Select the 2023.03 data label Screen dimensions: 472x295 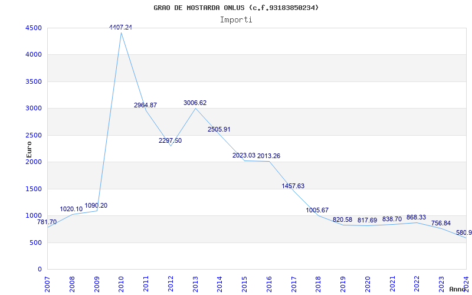[244, 155]
